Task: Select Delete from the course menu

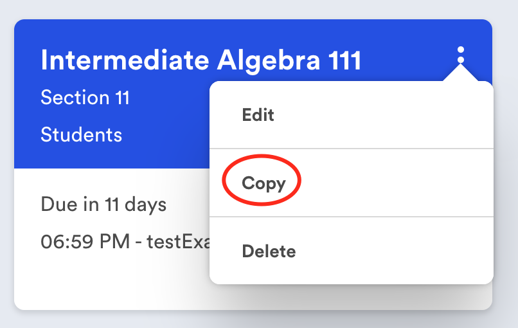Action: [x=269, y=251]
